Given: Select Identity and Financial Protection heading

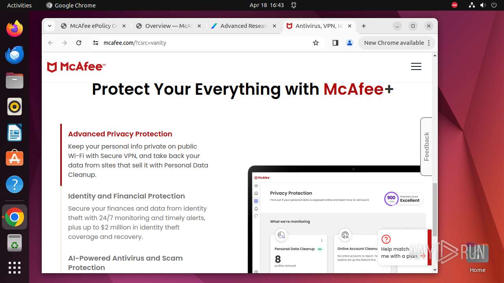Looking at the screenshot, I should coord(126,196).
